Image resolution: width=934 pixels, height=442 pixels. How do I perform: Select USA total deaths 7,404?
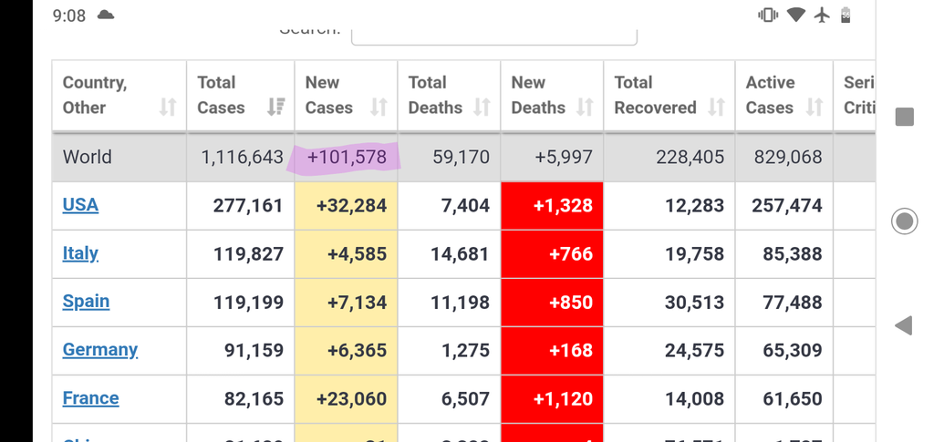[465, 206]
